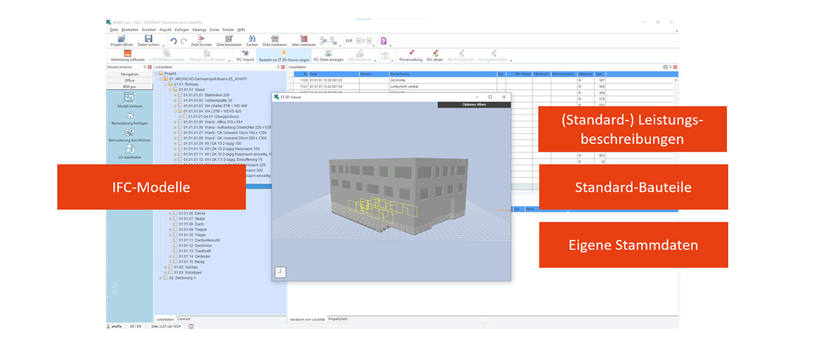Collapse the 01.01.01 Wand tree node
821x348 pixels.
click(x=171, y=90)
